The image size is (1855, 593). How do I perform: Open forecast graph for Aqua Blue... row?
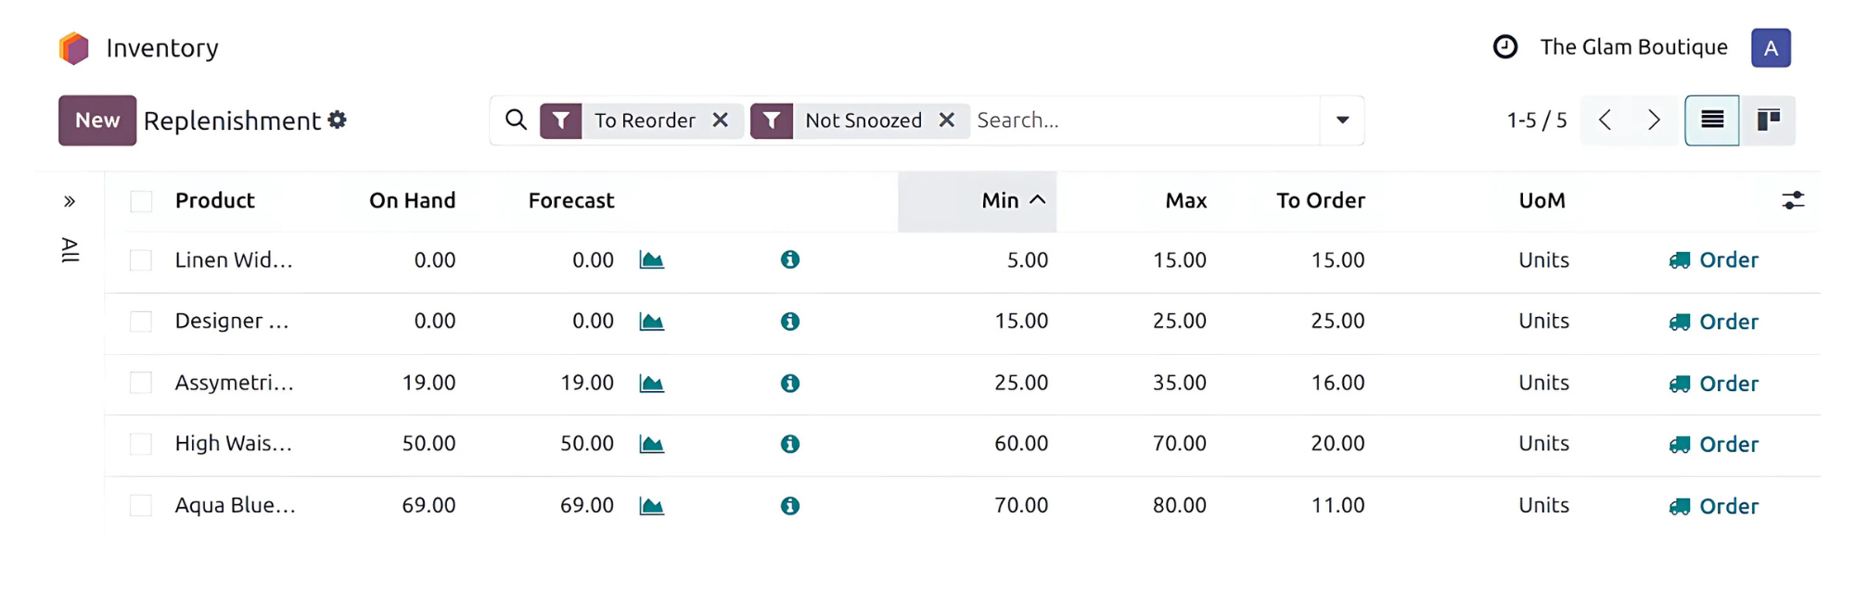[x=651, y=506]
